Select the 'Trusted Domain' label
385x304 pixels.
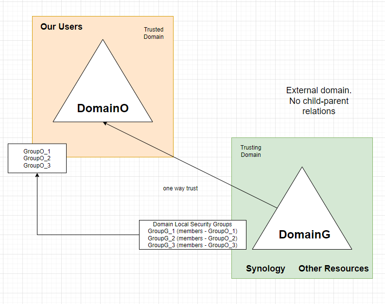coord(154,33)
